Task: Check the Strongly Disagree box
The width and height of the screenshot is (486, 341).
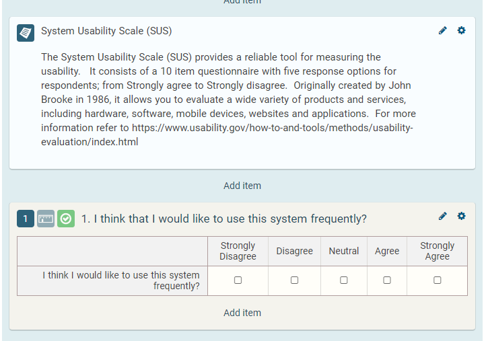Action: pos(238,280)
